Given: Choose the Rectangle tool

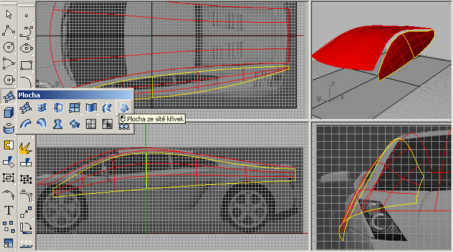Looking at the screenshot, I should tap(26, 65).
